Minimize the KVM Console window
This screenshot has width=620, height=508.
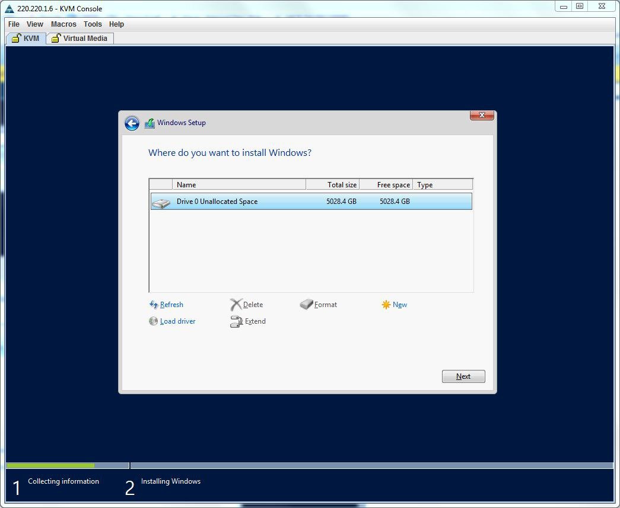tap(564, 7)
